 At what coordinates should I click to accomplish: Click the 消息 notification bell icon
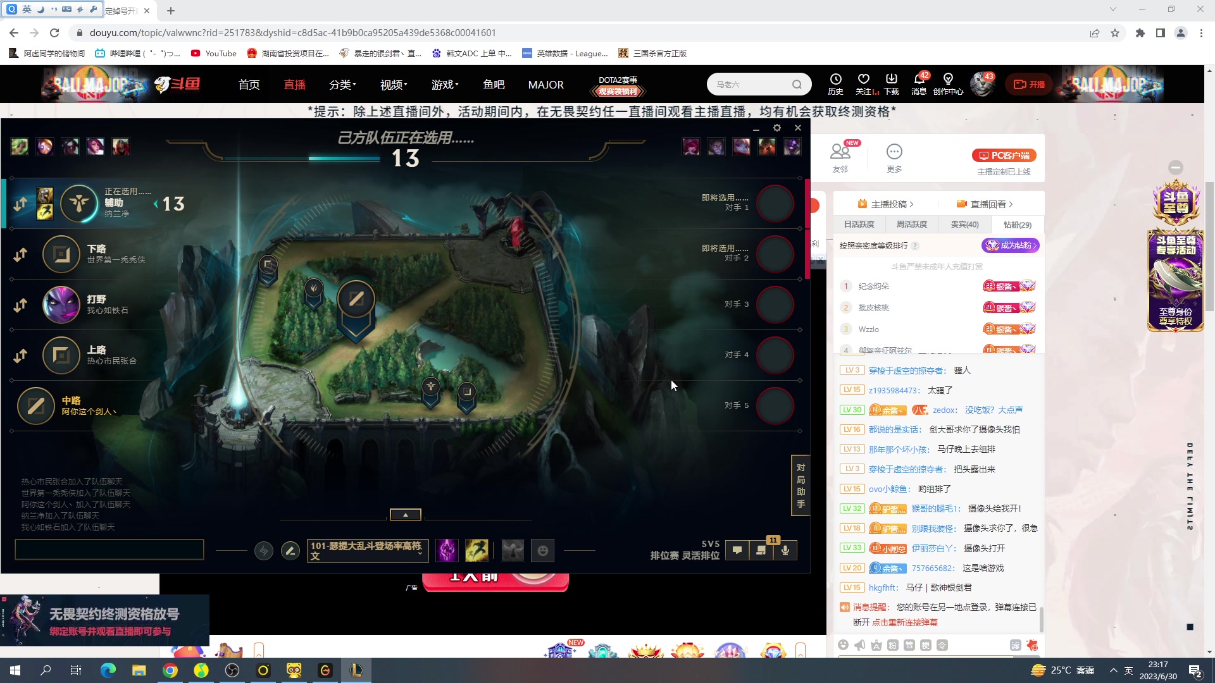(x=919, y=80)
